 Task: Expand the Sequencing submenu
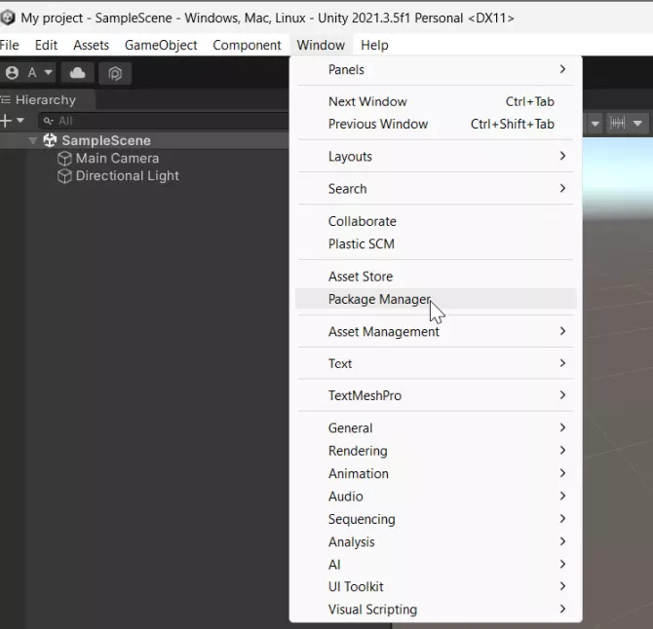point(436,519)
